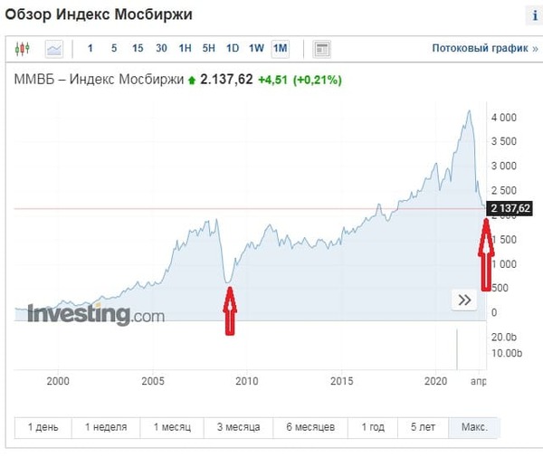This screenshot has width=543, height=467.
Task: Set interval to 1W
Action: 256,48
